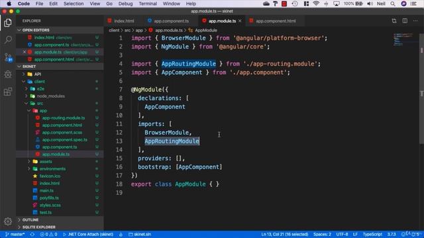Viewport: 424px width, 238px height.
Task: Expand the assets folder
Action: pyautogui.click(x=46, y=161)
